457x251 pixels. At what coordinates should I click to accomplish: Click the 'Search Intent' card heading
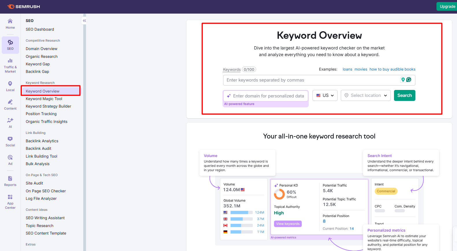click(x=380, y=156)
